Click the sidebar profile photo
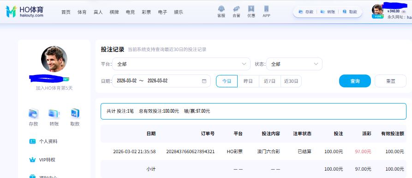Viewport: 412px width, 178px height. [54, 59]
